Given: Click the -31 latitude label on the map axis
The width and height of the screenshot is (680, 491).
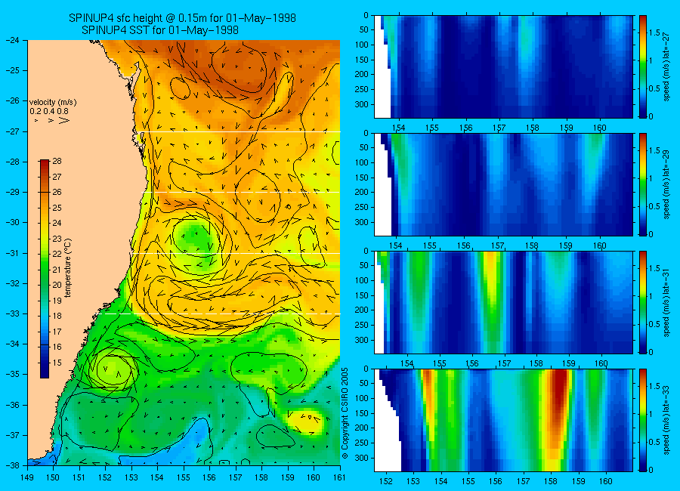Looking at the screenshot, I should pyautogui.click(x=14, y=253).
